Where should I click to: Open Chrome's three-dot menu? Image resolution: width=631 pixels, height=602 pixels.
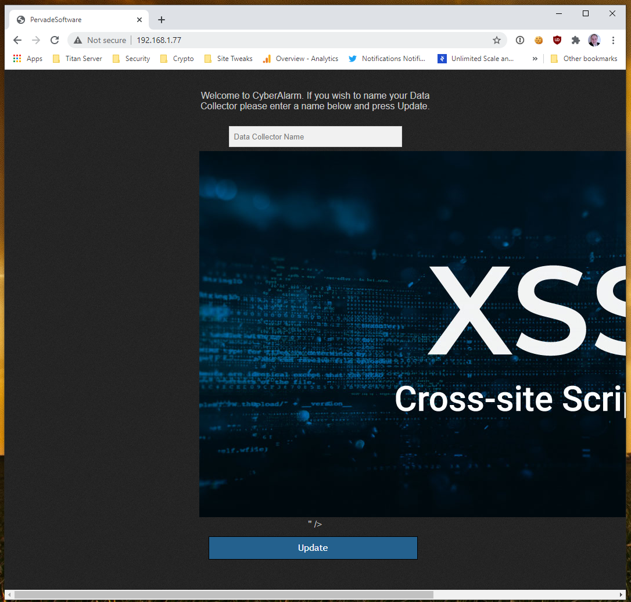pos(613,40)
